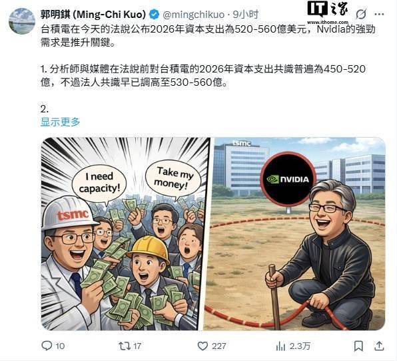View analytics via the bar chart icon
This screenshot has height=361, width=397.
(x=280, y=346)
